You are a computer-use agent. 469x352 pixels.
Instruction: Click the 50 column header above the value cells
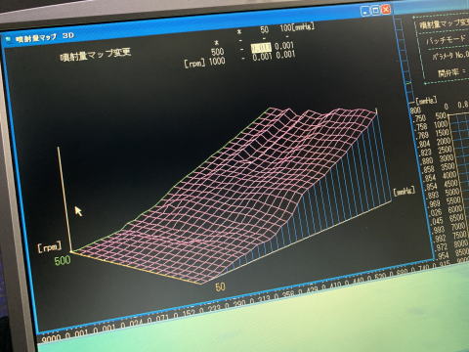pyautogui.click(x=264, y=30)
